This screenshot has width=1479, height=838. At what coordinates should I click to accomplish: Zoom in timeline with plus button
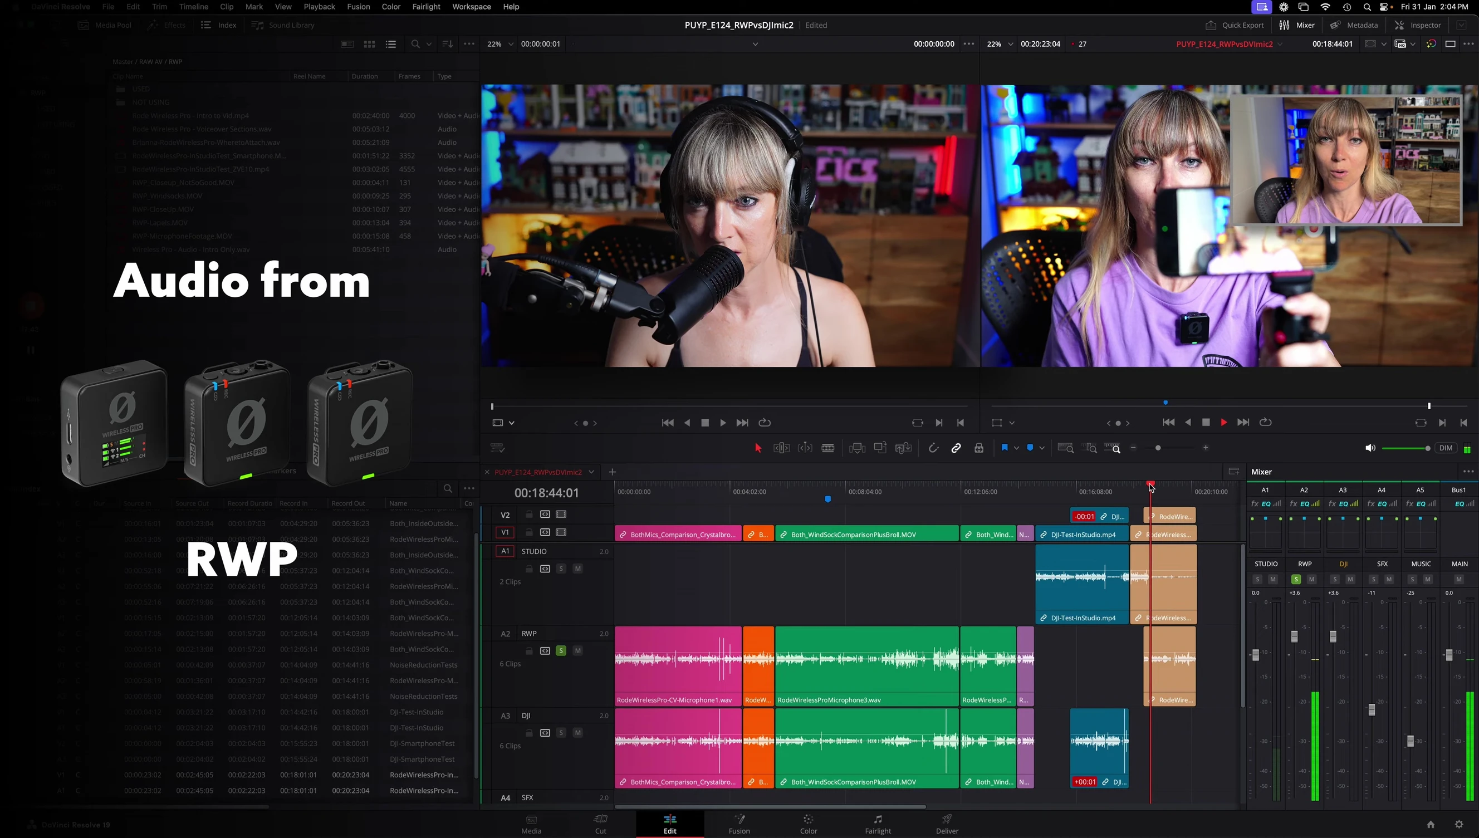(1206, 448)
